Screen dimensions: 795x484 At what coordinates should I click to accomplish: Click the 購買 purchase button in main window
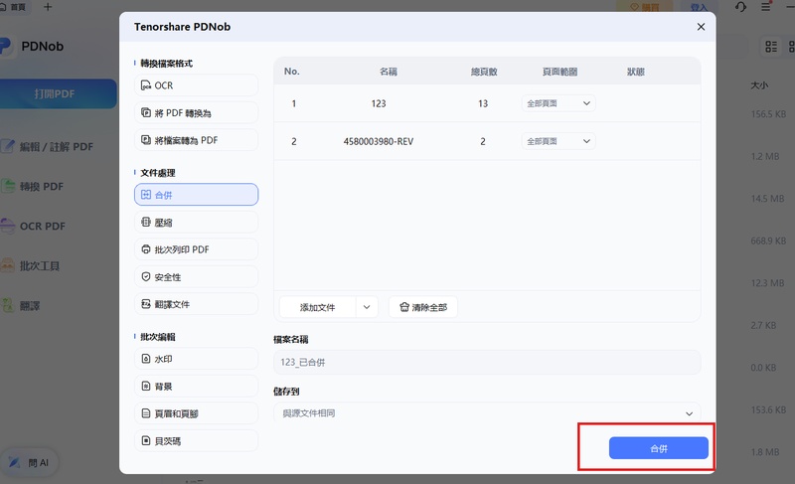point(645,7)
